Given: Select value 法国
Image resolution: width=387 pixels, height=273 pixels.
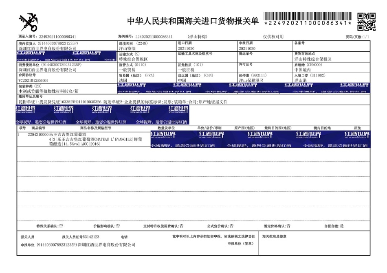Looking at the screenshot, I should tap(123, 81).
